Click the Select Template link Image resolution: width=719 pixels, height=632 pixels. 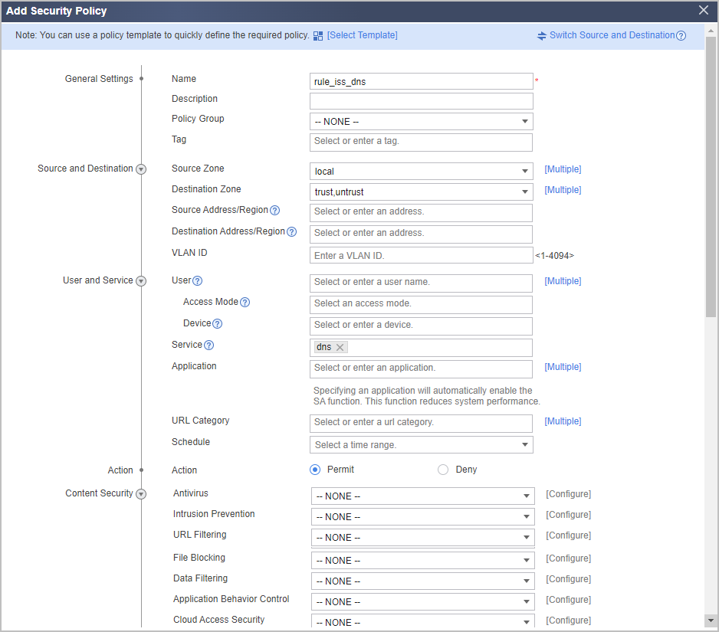pyautogui.click(x=363, y=35)
